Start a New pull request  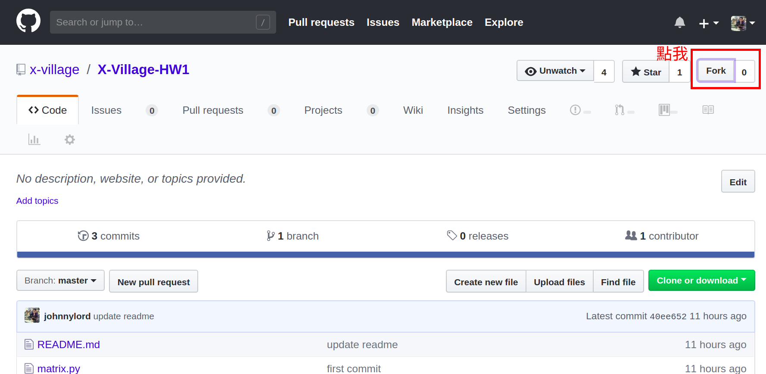[x=153, y=282]
